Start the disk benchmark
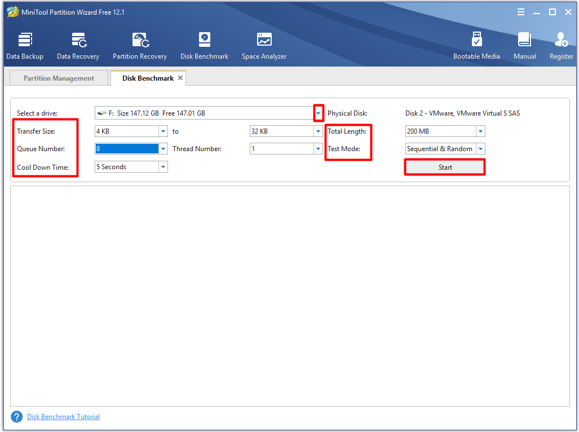The image size is (579, 432). point(445,167)
